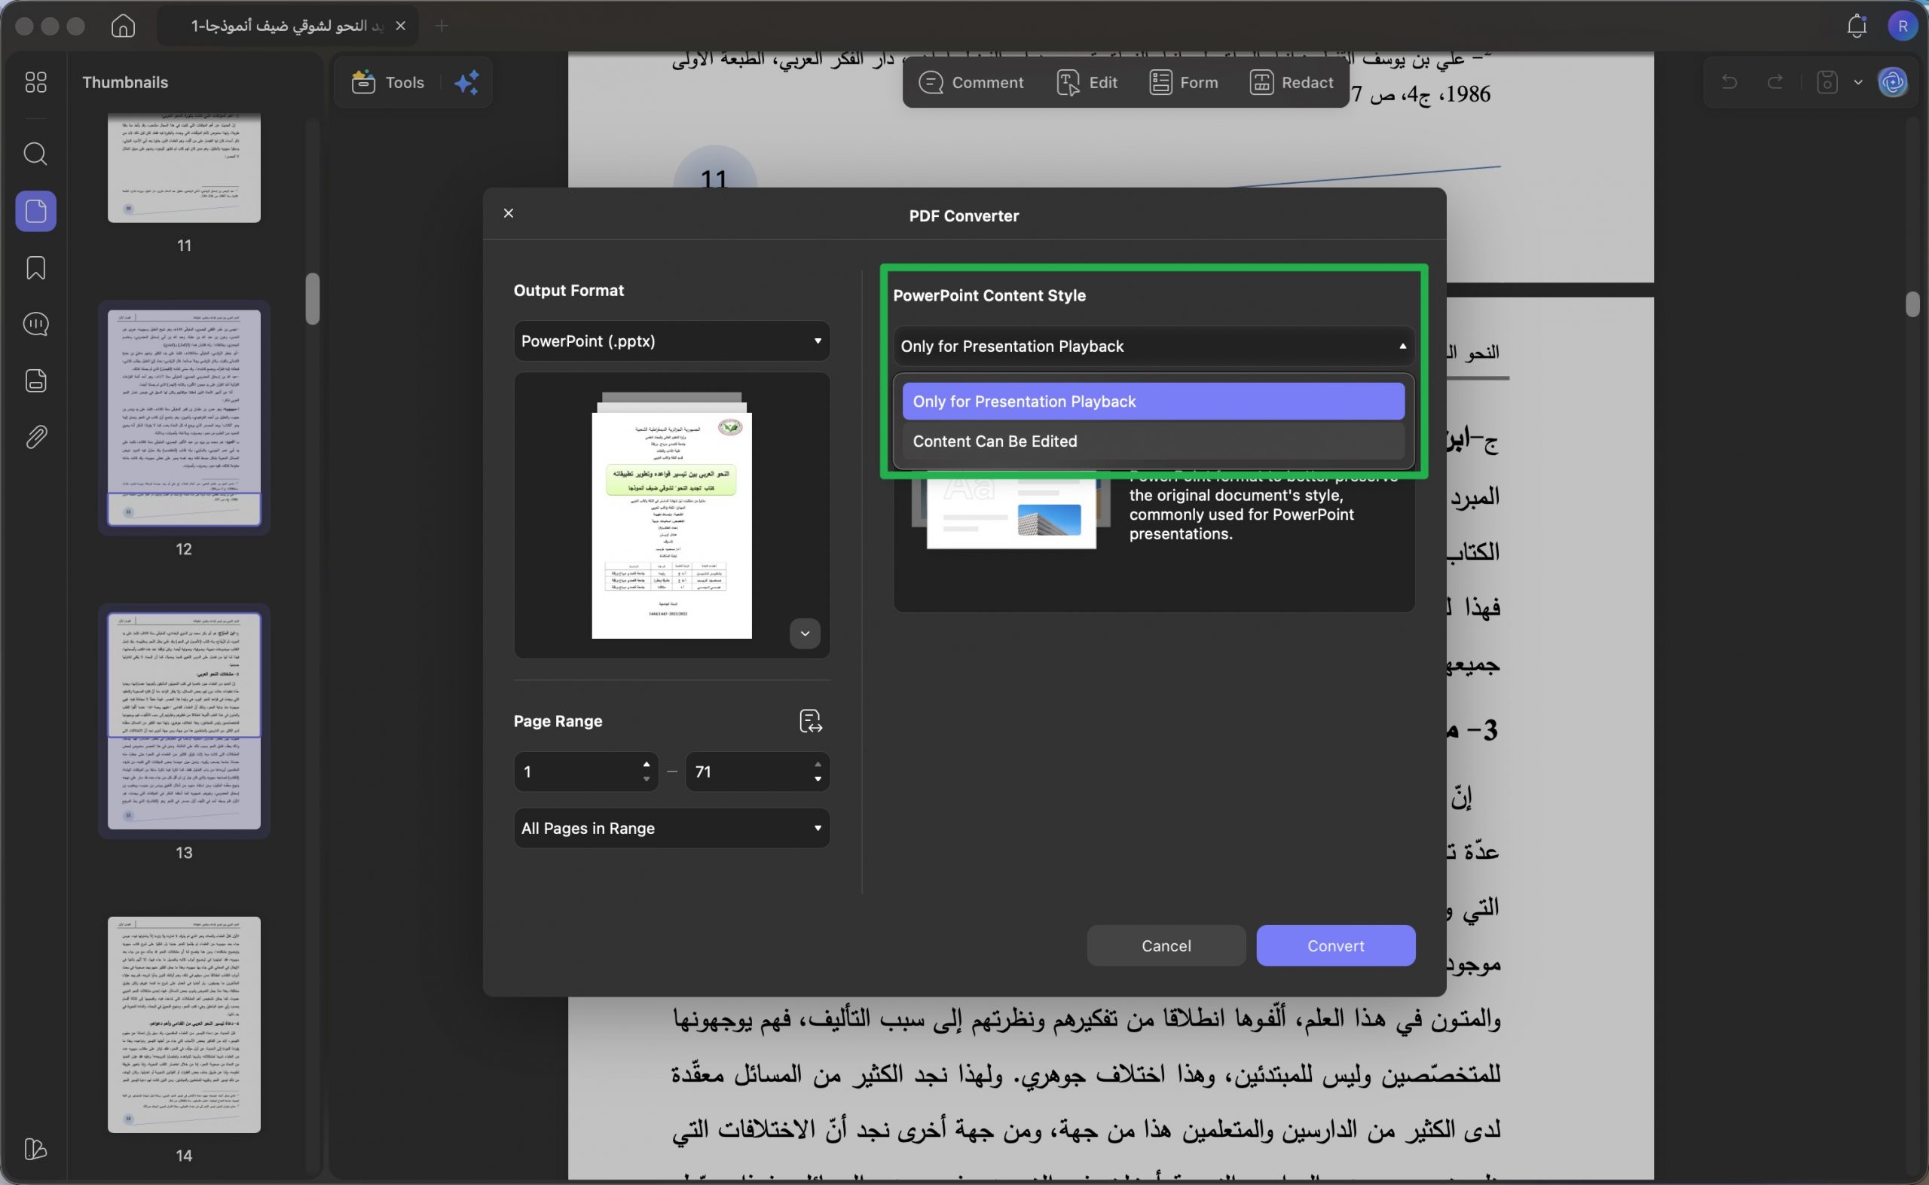Choose Only for Presentation Playback option
The width and height of the screenshot is (1929, 1185).
tap(1153, 402)
